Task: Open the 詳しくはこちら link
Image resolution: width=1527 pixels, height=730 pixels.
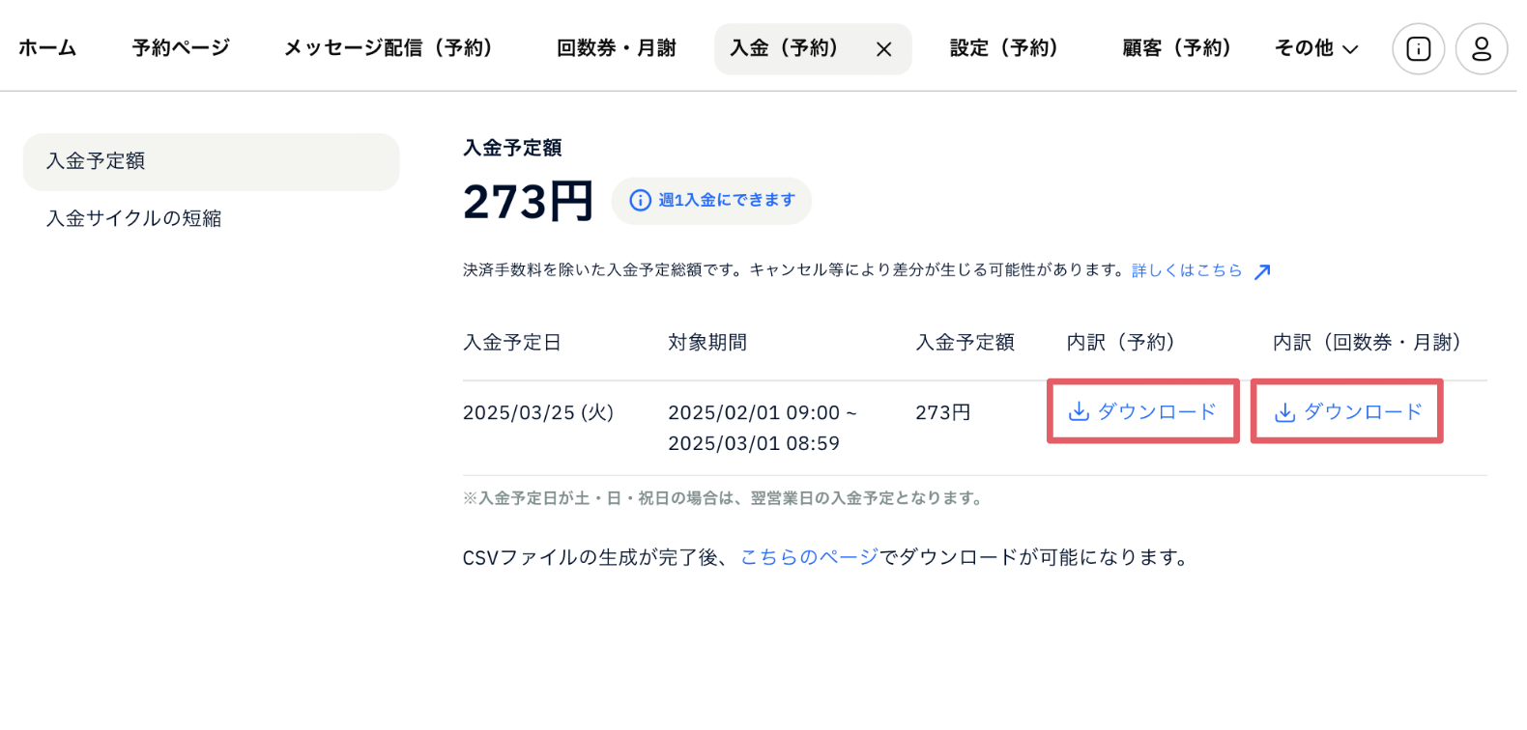Action: pyautogui.click(x=1187, y=270)
